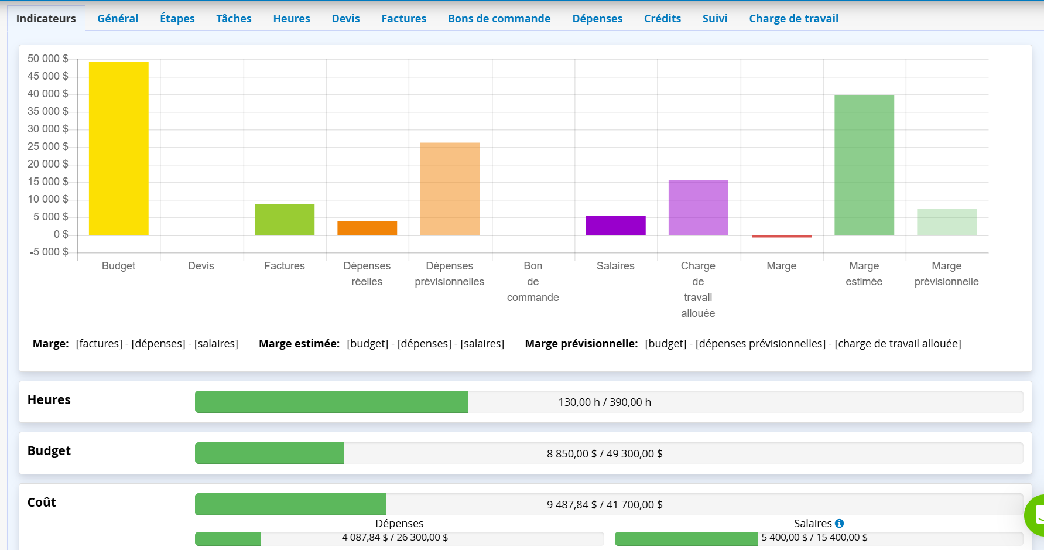Click the Salaires cost progress bar

pos(819,538)
